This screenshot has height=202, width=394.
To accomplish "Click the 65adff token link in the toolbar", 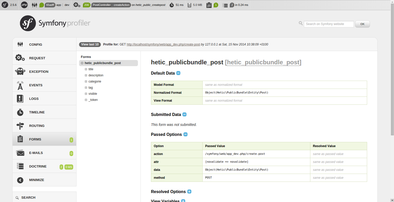I will coord(50,5).
